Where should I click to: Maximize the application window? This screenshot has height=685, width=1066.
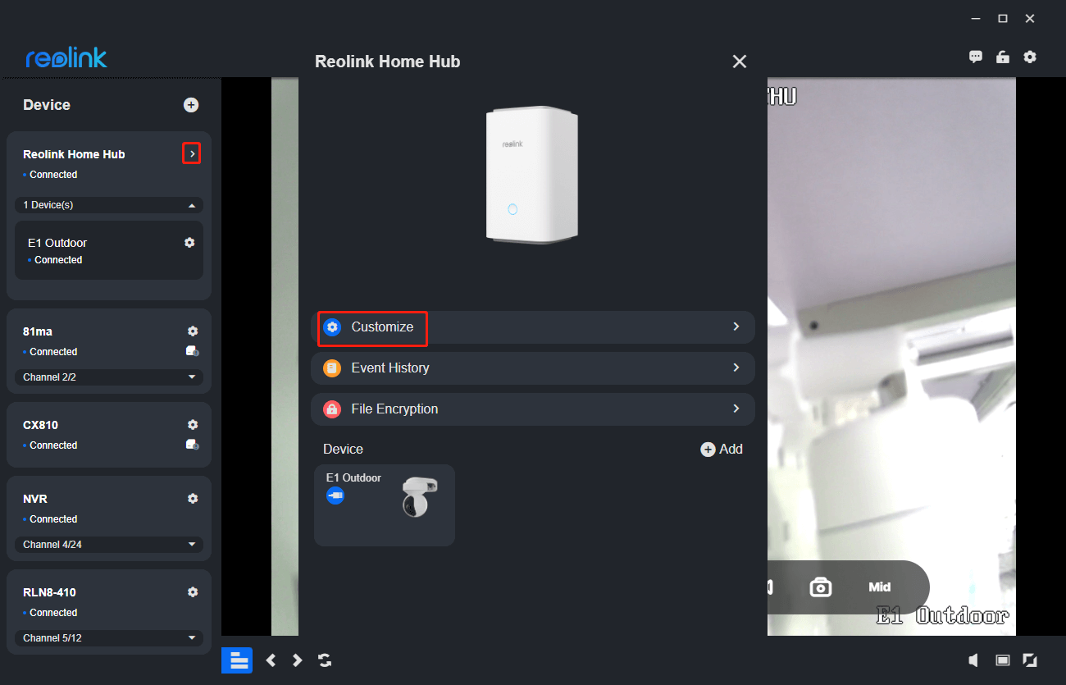pyautogui.click(x=1002, y=19)
